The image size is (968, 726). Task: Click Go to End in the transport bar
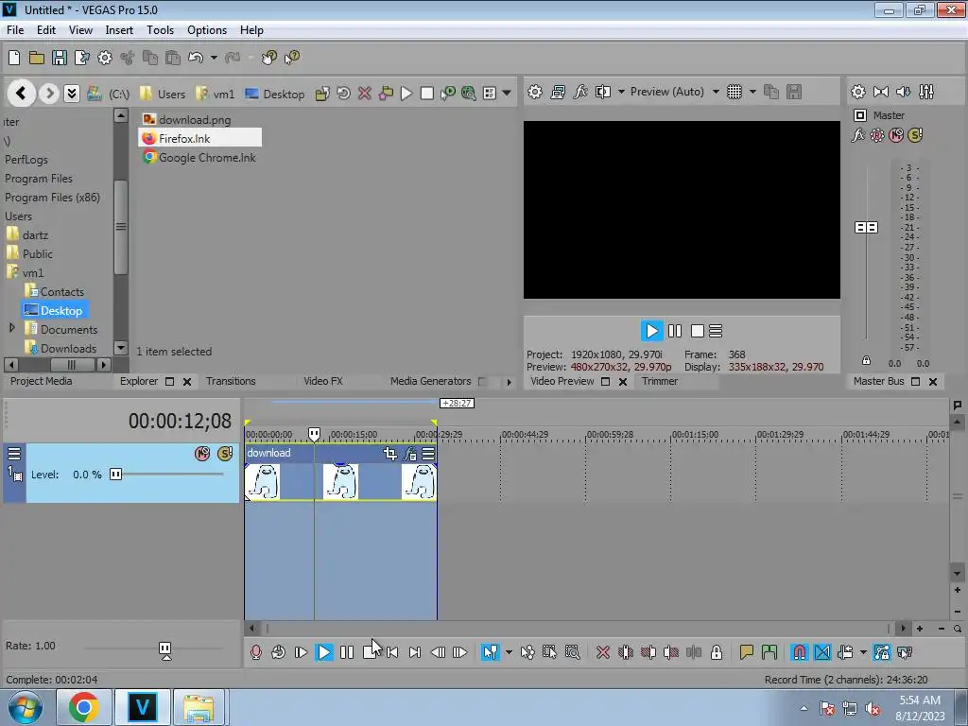coord(414,652)
